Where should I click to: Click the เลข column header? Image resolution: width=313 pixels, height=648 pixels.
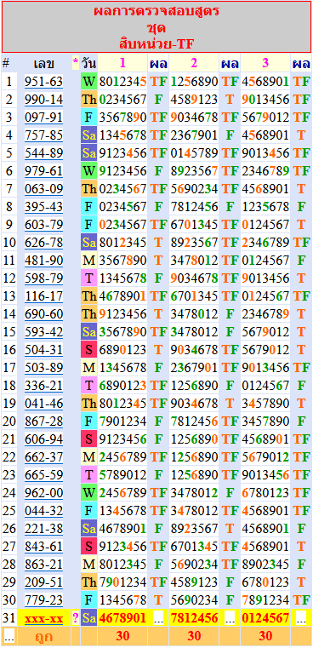[x=43, y=64]
